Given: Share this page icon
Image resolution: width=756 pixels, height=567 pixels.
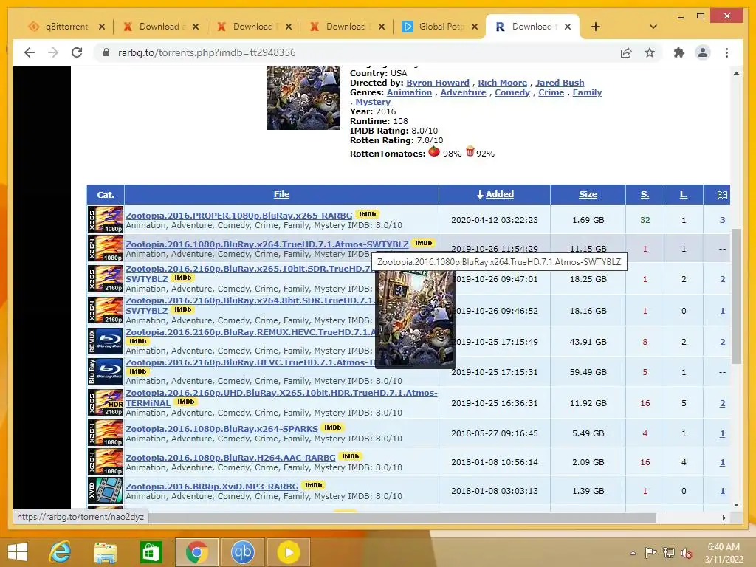Looking at the screenshot, I should (626, 52).
